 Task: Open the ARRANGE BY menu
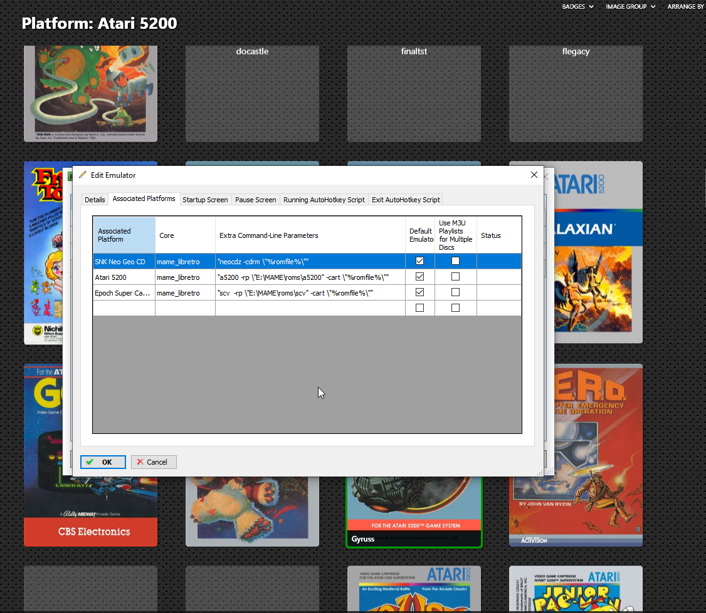[685, 7]
